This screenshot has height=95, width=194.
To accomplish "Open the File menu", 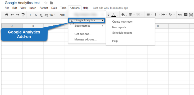I will click(x=7, y=8).
